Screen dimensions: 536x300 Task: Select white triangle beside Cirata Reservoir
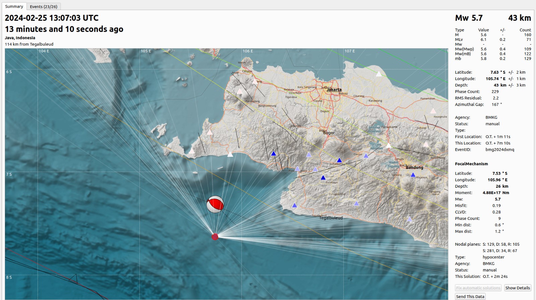tap(389, 145)
